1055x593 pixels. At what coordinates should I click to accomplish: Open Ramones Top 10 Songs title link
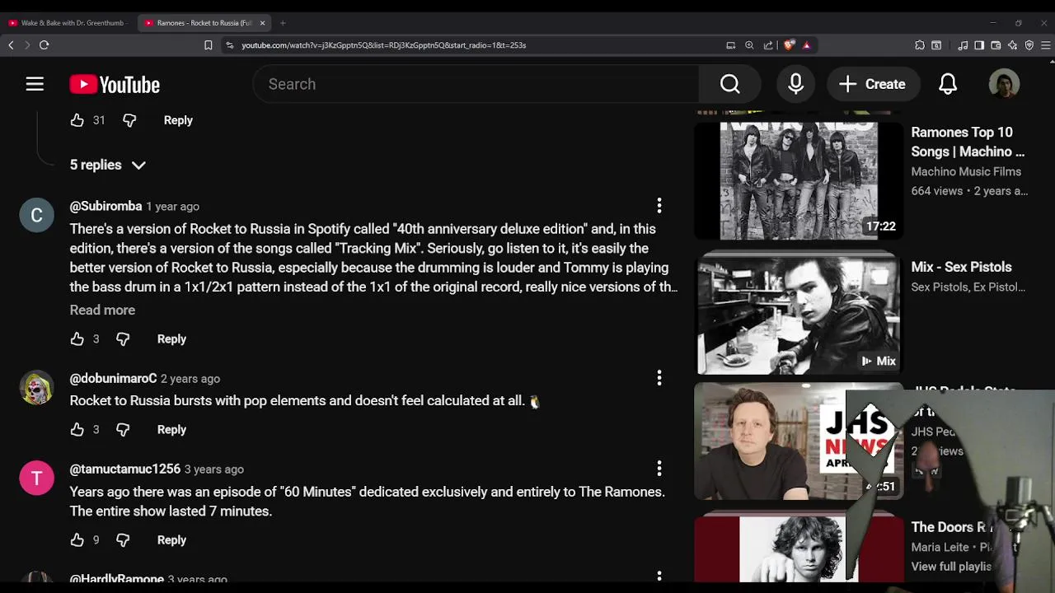click(968, 142)
